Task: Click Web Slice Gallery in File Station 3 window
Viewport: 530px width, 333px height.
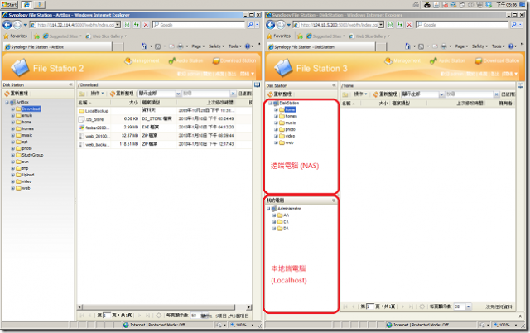Action: tap(370, 36)
